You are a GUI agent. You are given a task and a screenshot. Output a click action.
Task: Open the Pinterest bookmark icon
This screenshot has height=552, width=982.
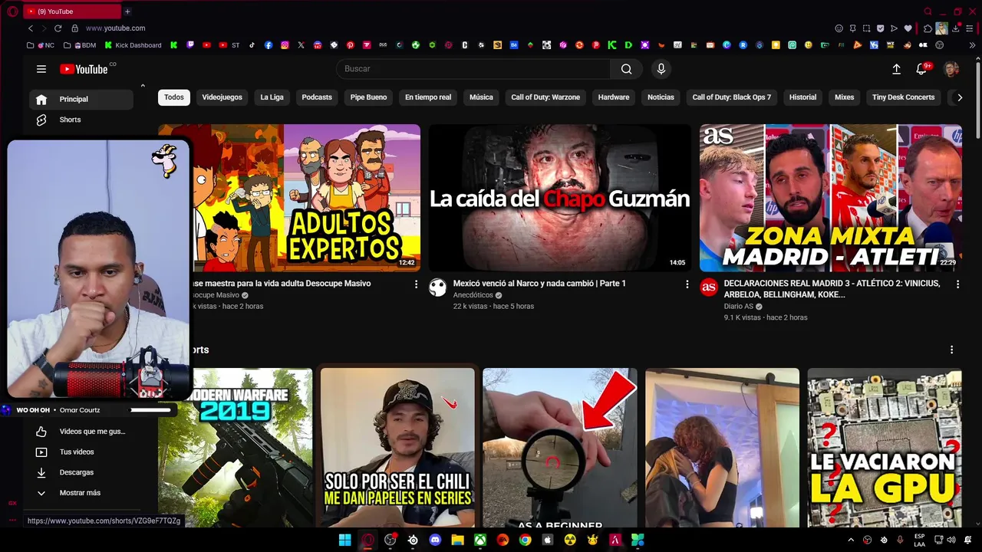(350, 45)
